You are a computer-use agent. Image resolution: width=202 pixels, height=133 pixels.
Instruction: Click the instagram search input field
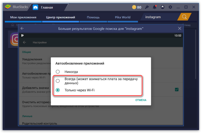pyautogui.click(x=160, y=17)
